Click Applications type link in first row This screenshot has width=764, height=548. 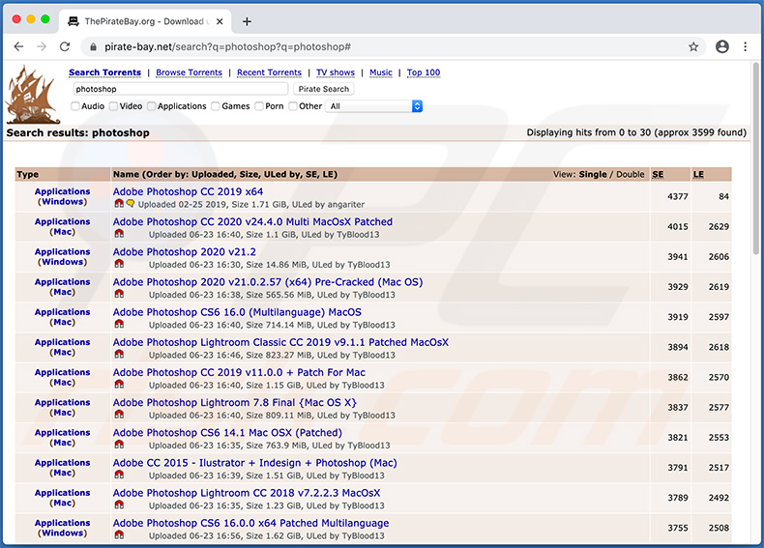pyautogui.click(x=62, y=191)
